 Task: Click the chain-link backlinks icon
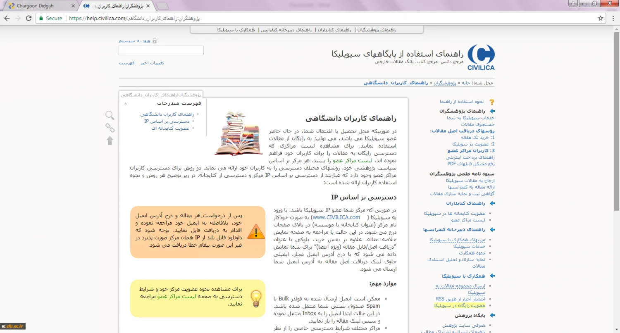click(x=110, y=128)
